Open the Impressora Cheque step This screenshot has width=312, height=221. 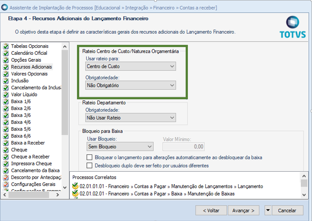point(31,164)
